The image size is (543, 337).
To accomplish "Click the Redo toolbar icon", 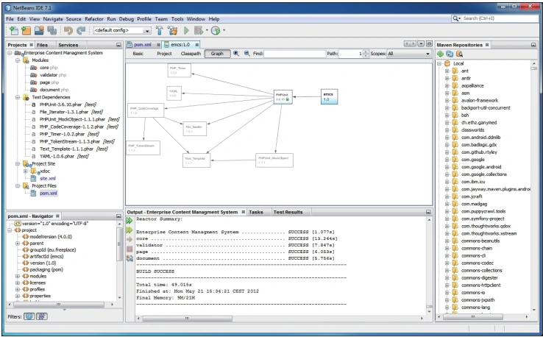I will (81, 30).
